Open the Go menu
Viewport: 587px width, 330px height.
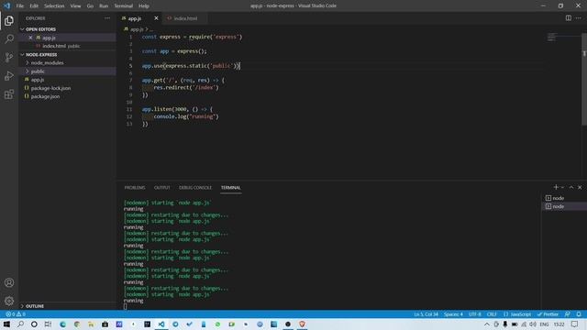[90, 6]
